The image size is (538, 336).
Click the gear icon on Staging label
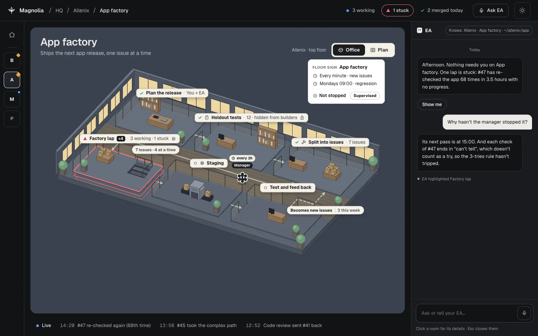coord(202,163)
